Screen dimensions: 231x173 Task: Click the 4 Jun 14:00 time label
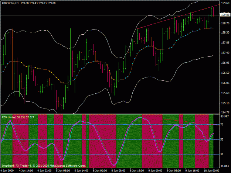point(26,171)
